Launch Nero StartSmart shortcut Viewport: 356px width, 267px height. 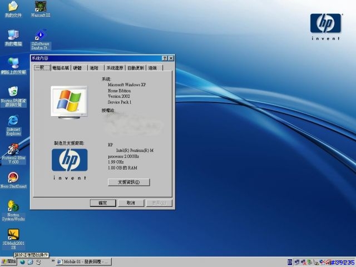[x=13, y=180]
